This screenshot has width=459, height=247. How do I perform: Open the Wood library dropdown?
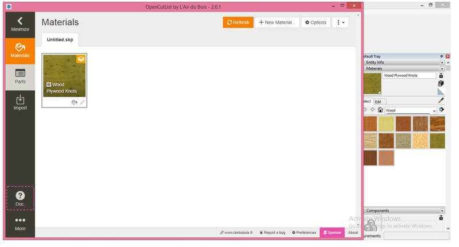[x=411, y=110]
